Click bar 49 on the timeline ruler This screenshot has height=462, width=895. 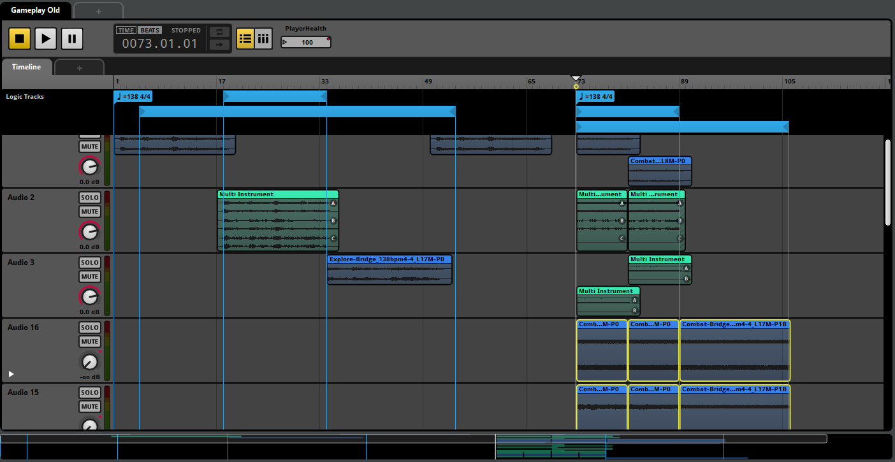pos(428,82)
